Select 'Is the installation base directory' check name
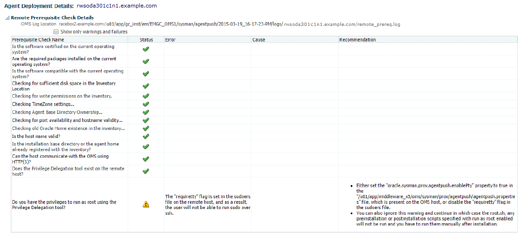The image size is (518, 234). [65, 146]
